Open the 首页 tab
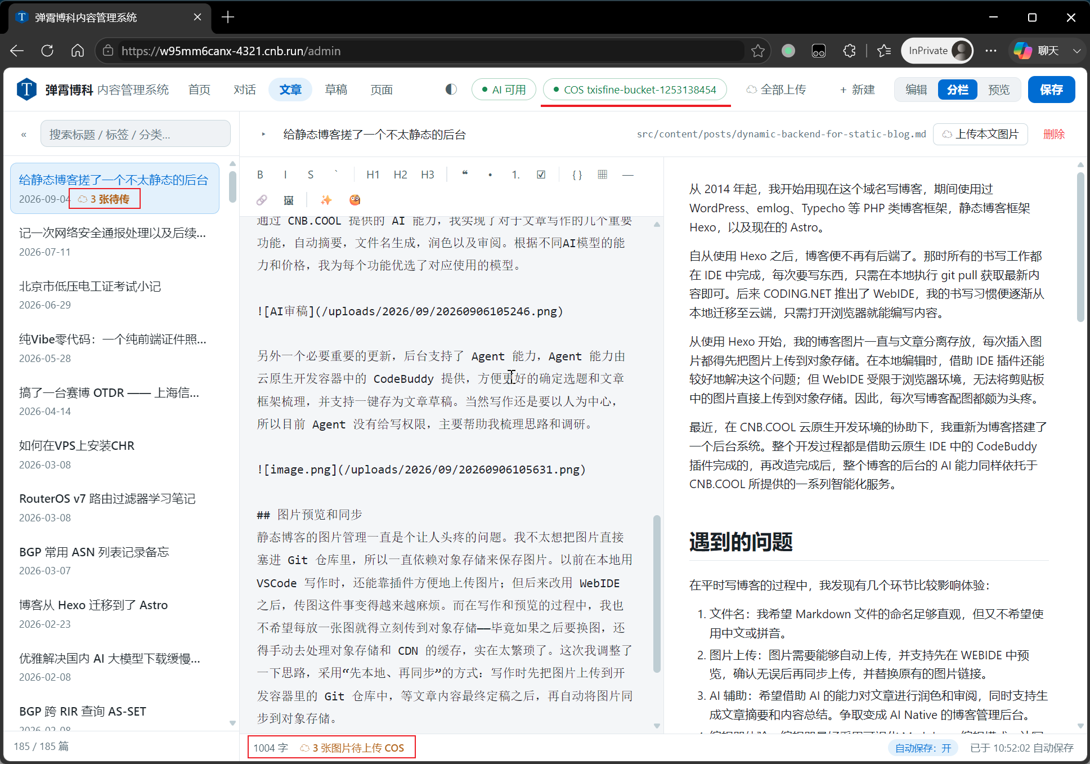This screenshot has height=764, width=1090. 199,90
